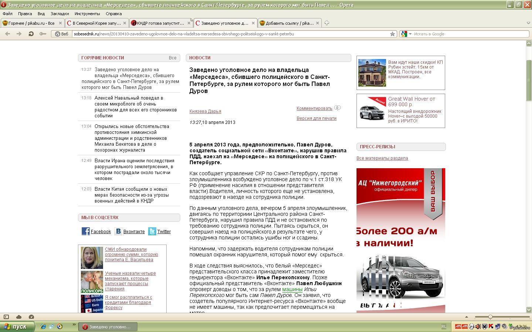Open the Facebook social icon

pyautogui.click(x=86, y=231)
